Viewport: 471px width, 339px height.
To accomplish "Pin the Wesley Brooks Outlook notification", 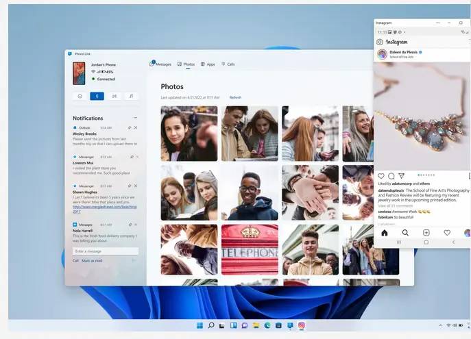I will click(129, 127).
